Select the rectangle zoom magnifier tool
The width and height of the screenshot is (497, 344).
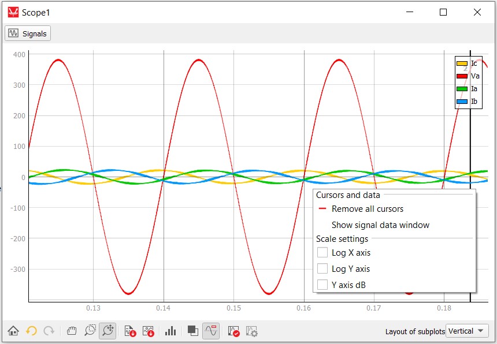point(90,331)
